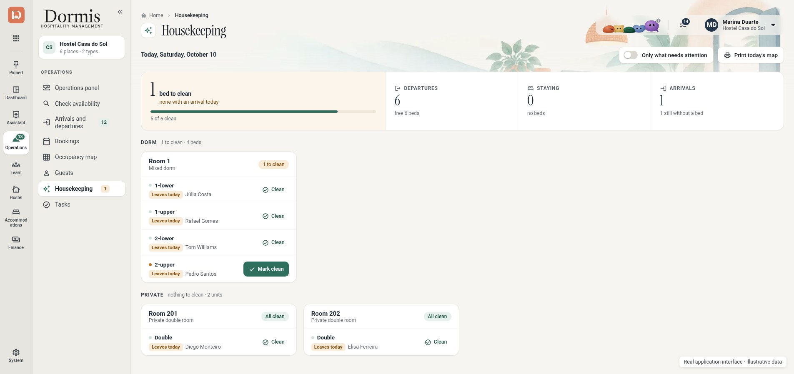Collapse the sidebar with double-chevron icon
This screenshot has height=374, width=794.
(x=120, y=12)
